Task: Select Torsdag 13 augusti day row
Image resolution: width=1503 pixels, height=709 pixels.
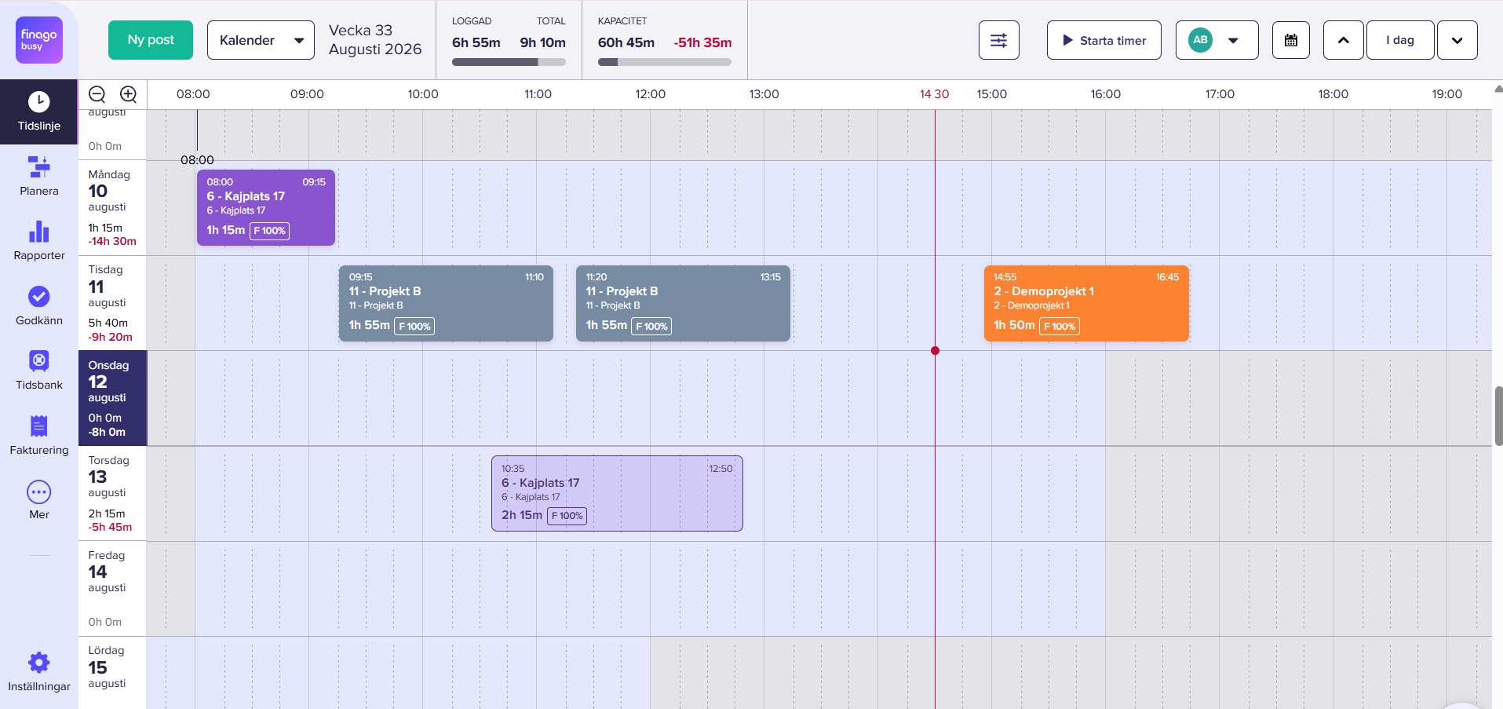Action: pyautogui.click(x=112, y=493)
